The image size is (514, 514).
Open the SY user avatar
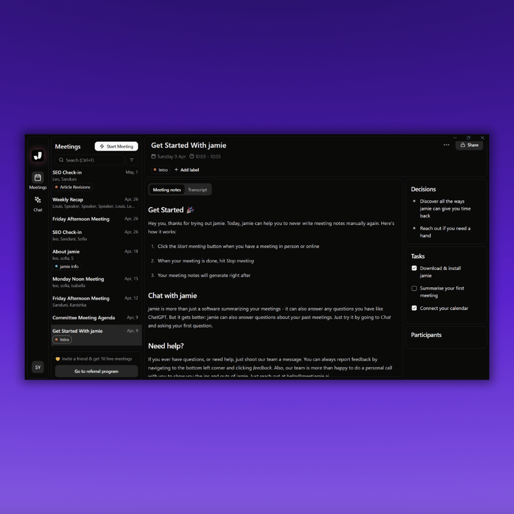point(38,367)
